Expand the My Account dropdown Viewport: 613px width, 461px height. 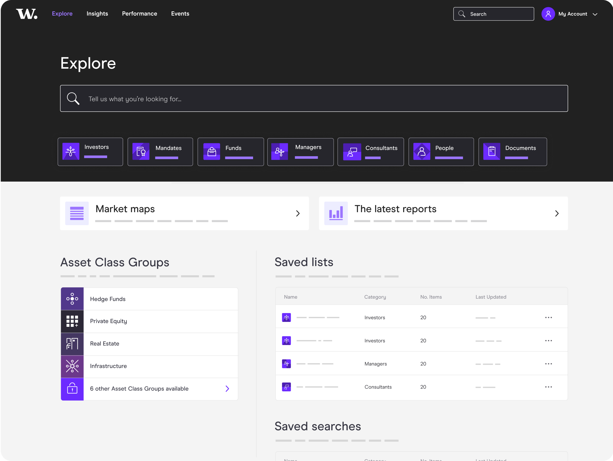tap(595, 14)
